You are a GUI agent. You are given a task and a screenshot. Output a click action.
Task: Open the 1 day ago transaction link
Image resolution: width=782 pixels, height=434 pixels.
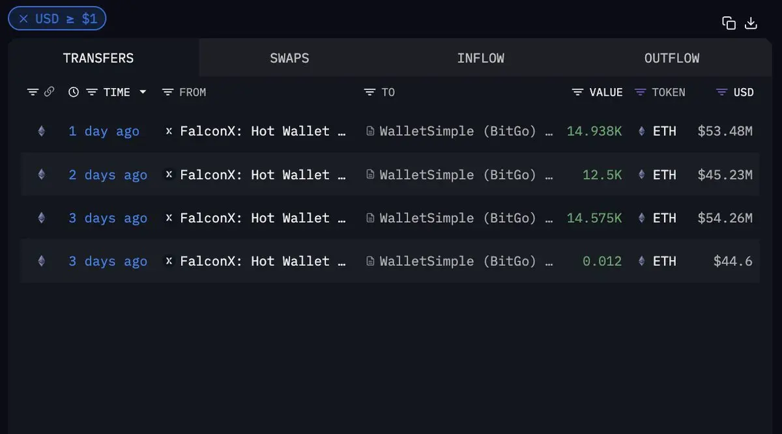[104, 131]
